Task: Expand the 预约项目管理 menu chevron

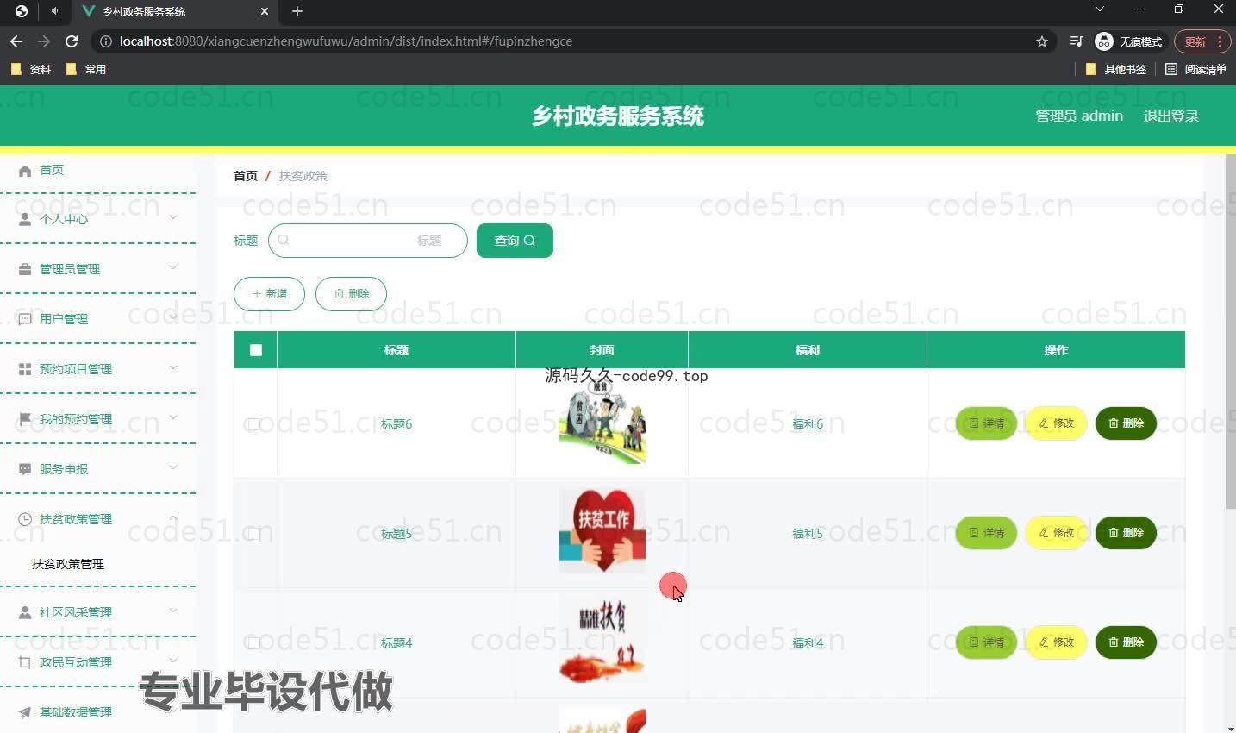Action: click(x=173, y=367)
